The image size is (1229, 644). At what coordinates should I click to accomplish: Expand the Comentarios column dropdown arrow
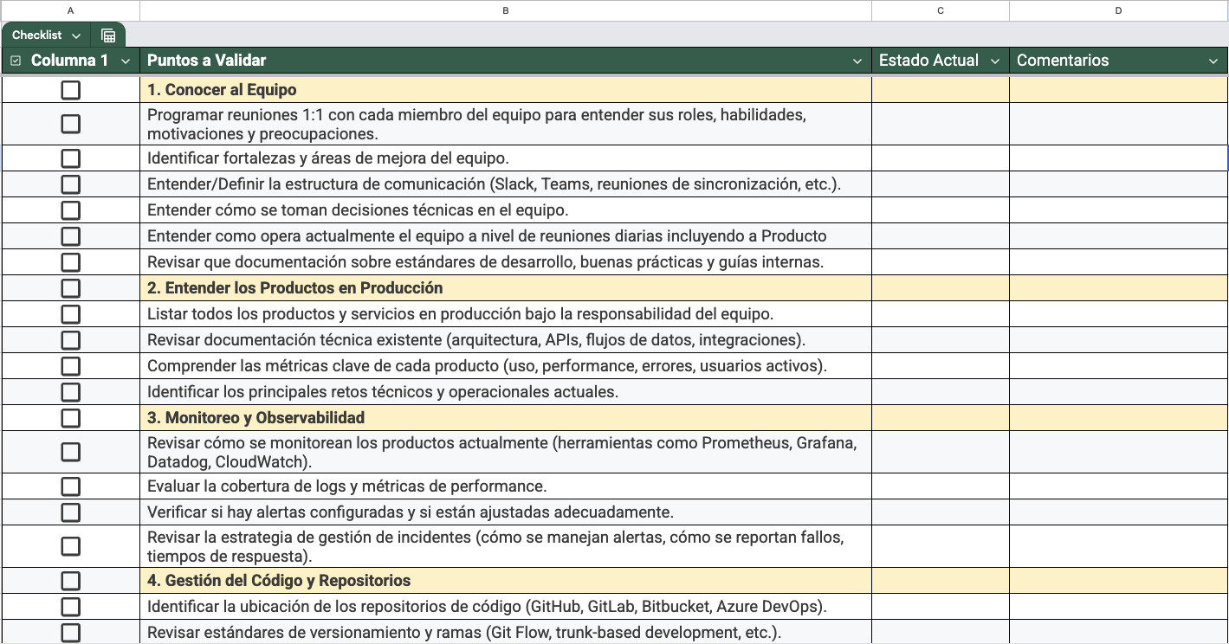pyautogui.click(x=1213, y=61)
